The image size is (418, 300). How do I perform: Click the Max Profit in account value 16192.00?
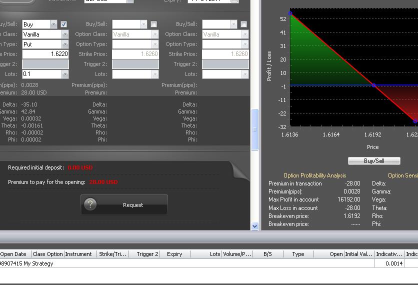click(348, 199)
